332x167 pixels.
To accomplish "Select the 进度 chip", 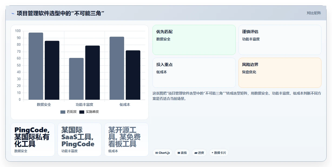I will tap(199, 153).
